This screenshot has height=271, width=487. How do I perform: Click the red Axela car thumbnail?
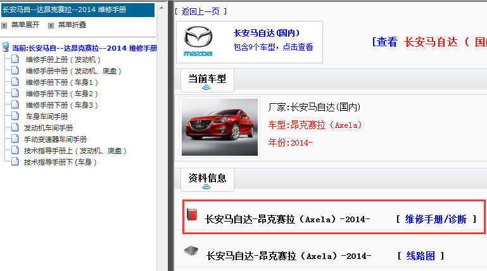[220, 127]
